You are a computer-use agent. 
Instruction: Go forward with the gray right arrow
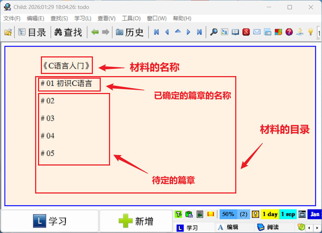click(105, 32)
